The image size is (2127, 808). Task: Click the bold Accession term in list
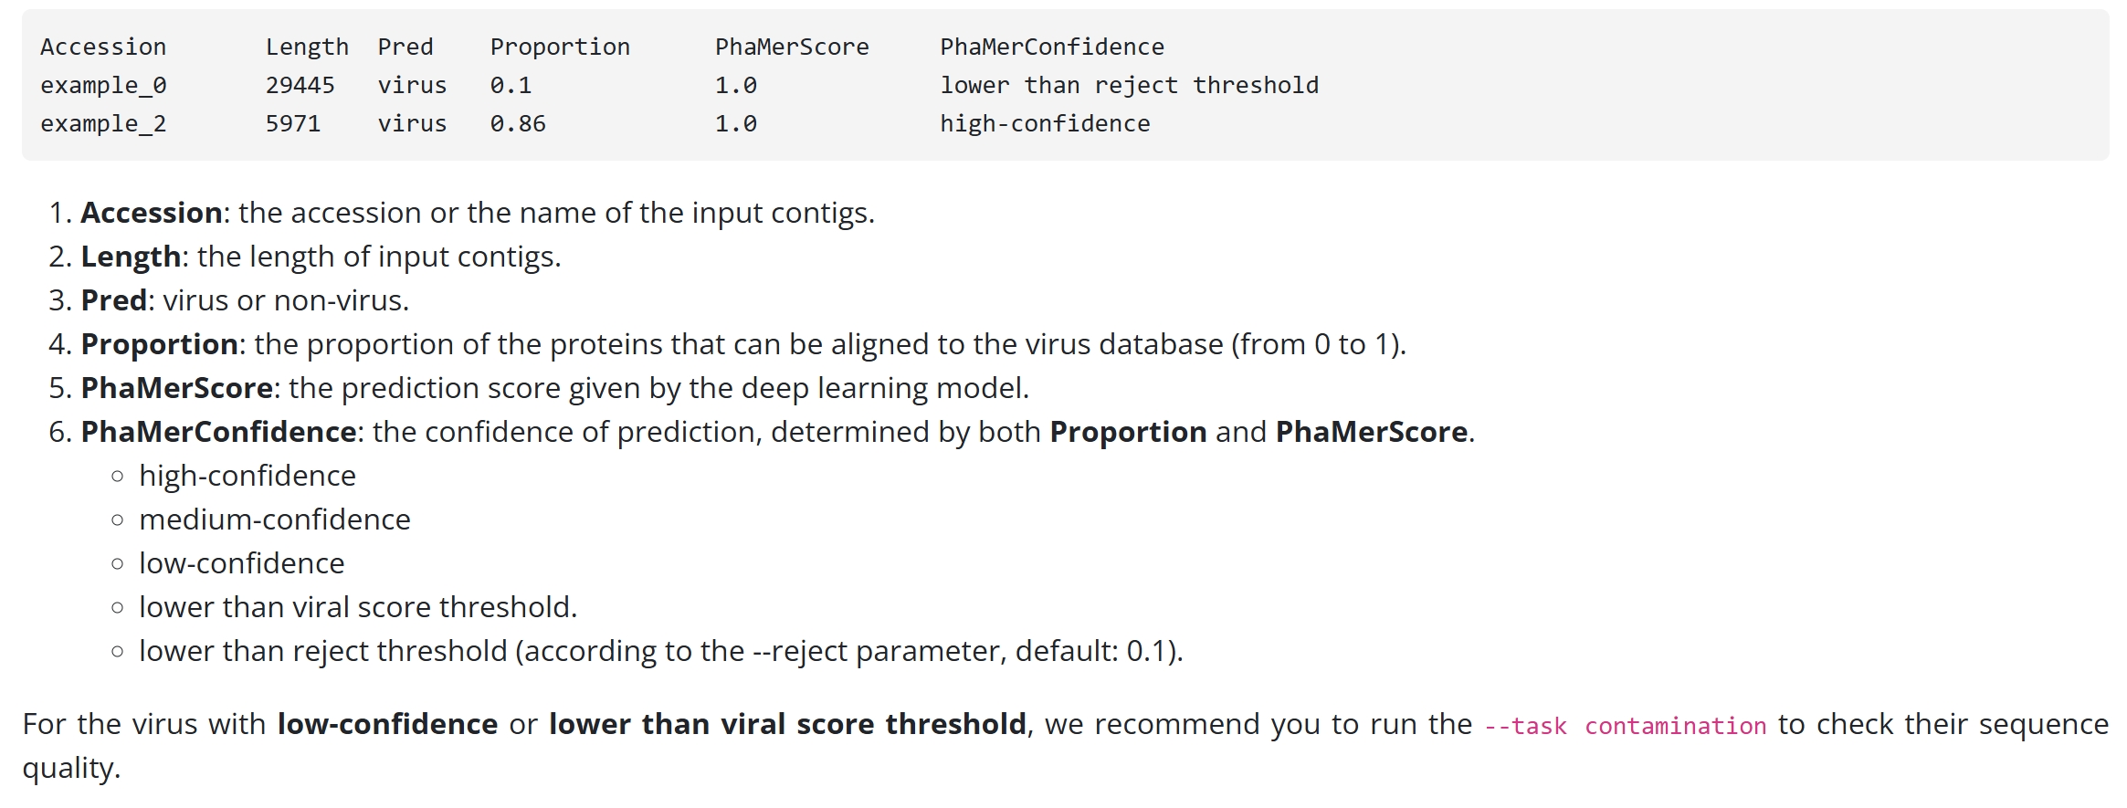click(152, 213)
